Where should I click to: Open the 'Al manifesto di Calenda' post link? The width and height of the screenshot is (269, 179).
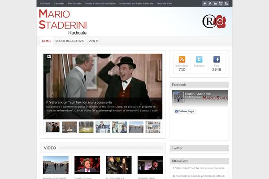[x=199, y=176]
